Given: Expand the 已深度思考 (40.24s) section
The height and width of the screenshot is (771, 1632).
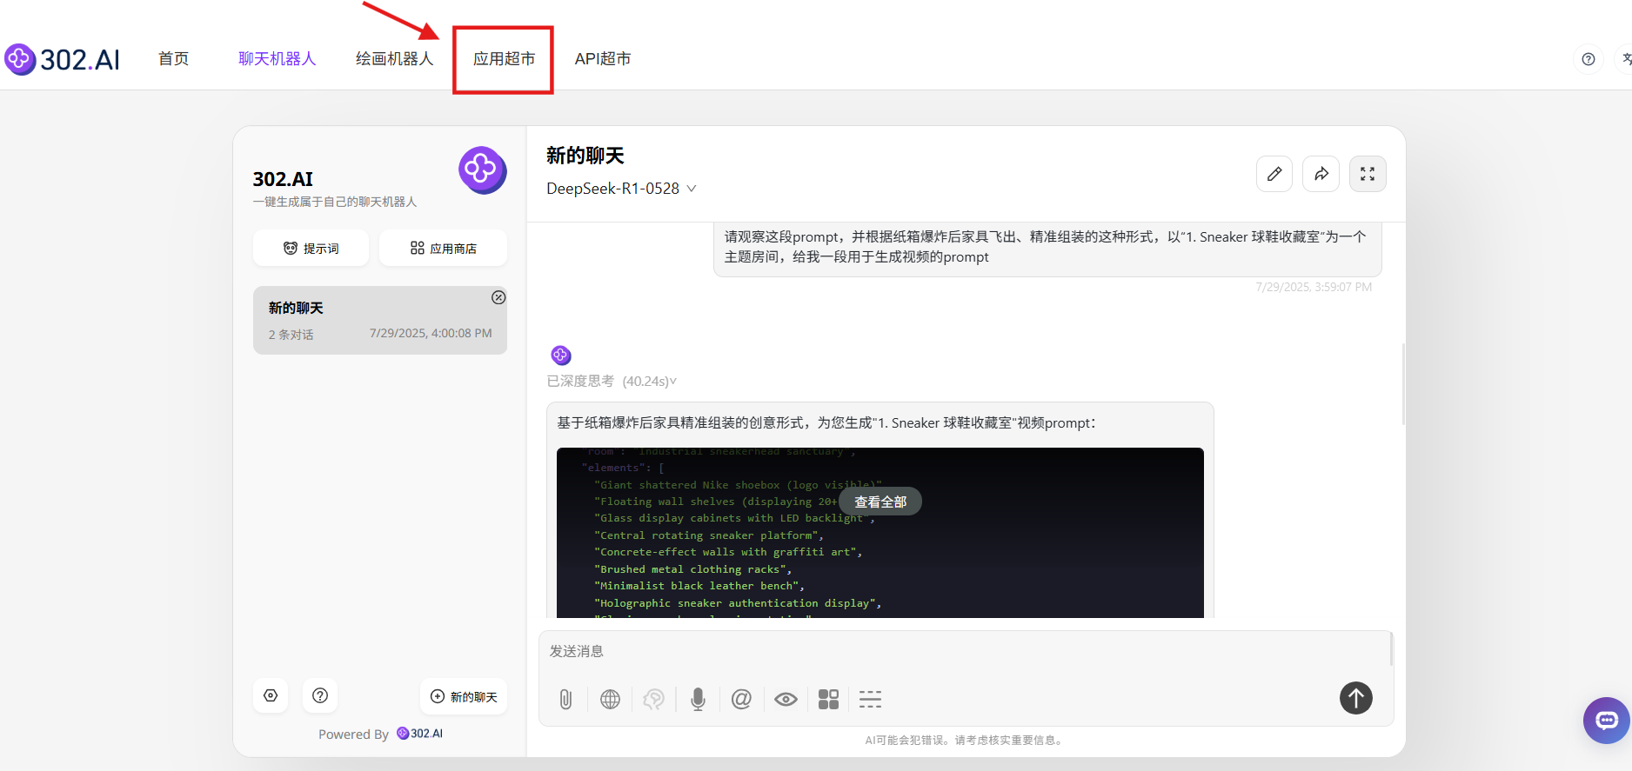Looking at the screenshot, I should click(612, 381).
